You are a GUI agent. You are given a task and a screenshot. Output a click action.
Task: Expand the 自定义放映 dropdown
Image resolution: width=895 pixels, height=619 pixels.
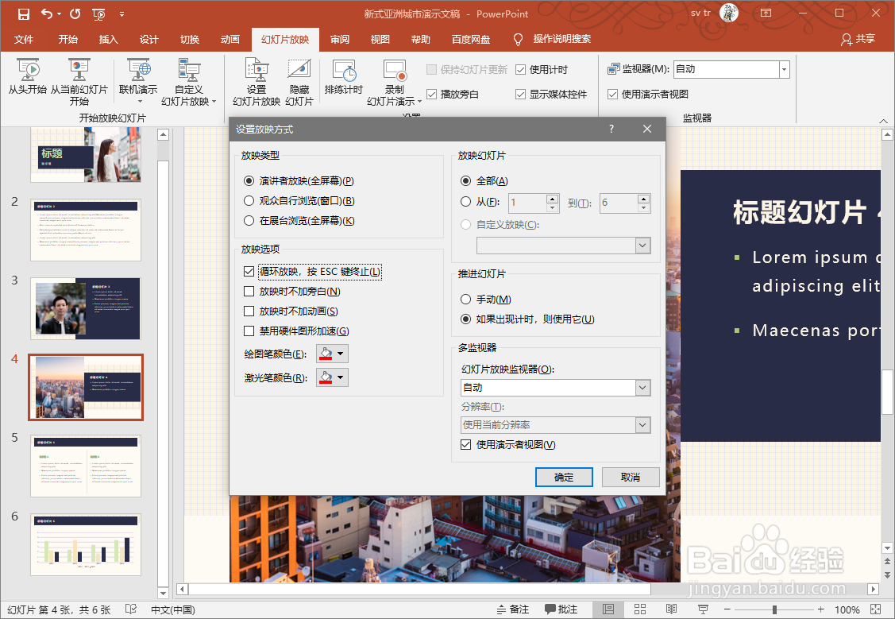point(642,246)
